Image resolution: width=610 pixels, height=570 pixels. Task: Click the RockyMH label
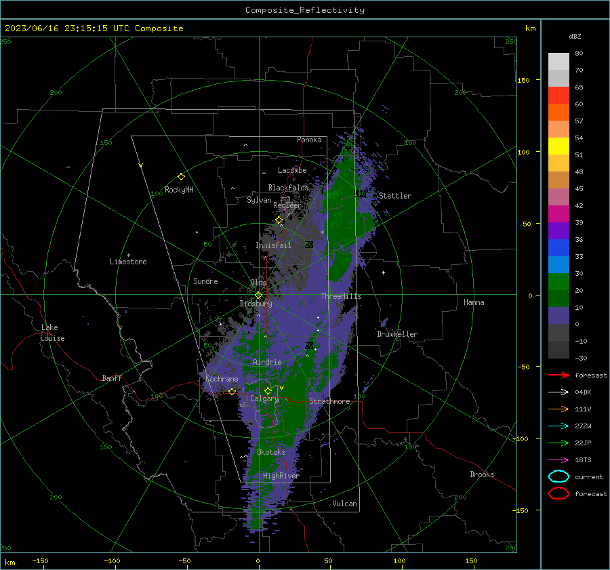click(x=179, y=190)
